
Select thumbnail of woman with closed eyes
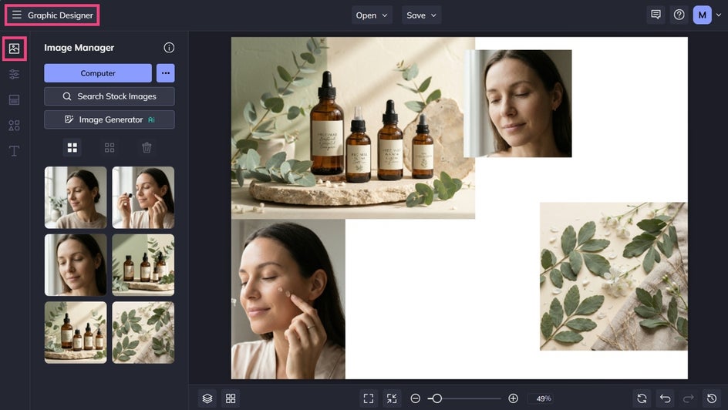[76, 265]
